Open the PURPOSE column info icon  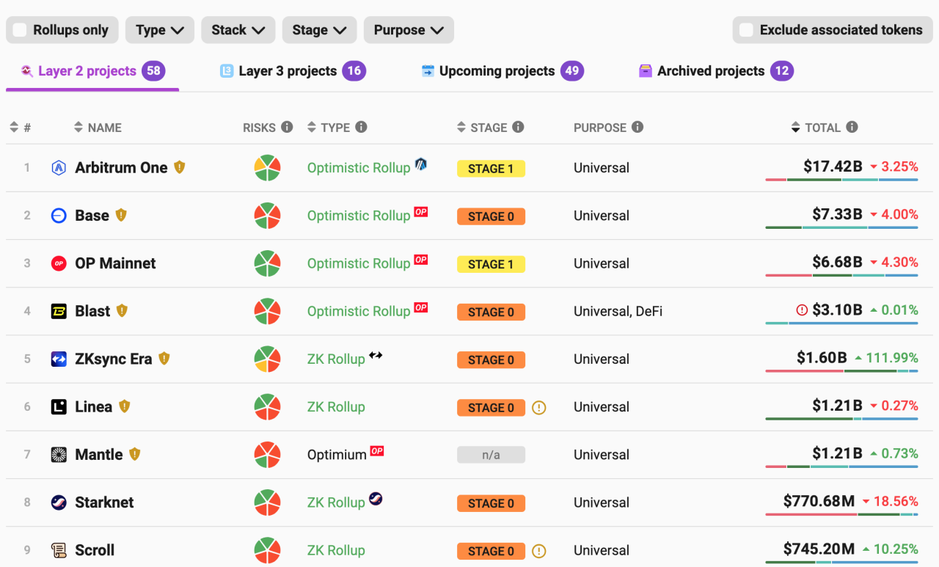pyautogui.click(x=637, y=127)
